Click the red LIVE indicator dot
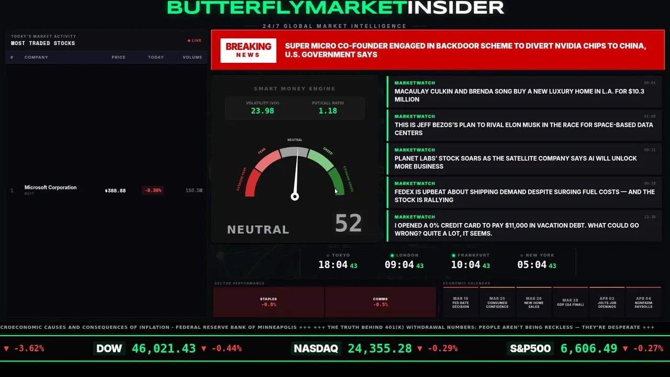This screenshot has height=377, width=670. point(189,41)
